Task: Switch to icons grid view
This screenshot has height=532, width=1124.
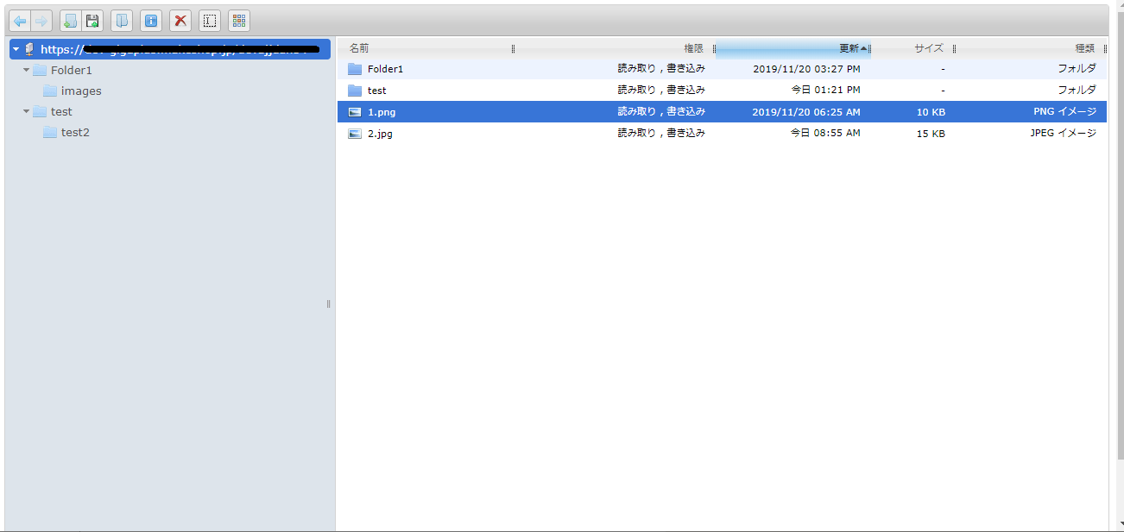Action: pos(239,21)
